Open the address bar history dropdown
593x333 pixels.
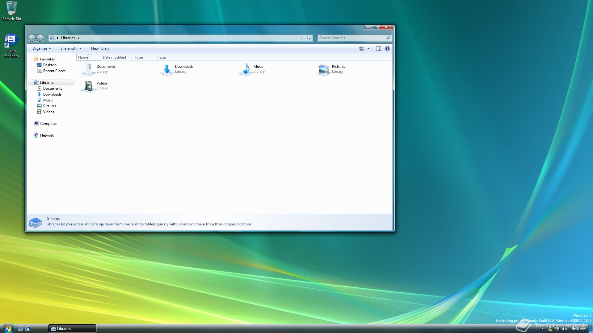coord(302,38)
